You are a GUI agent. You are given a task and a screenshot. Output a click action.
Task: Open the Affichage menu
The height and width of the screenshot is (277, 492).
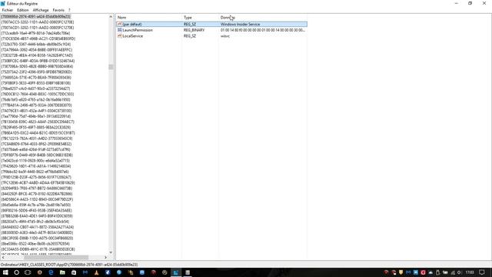click(x=41, y=10)
